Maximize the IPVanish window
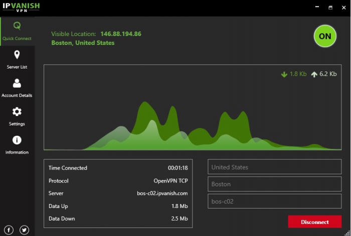 click(330, 7)
